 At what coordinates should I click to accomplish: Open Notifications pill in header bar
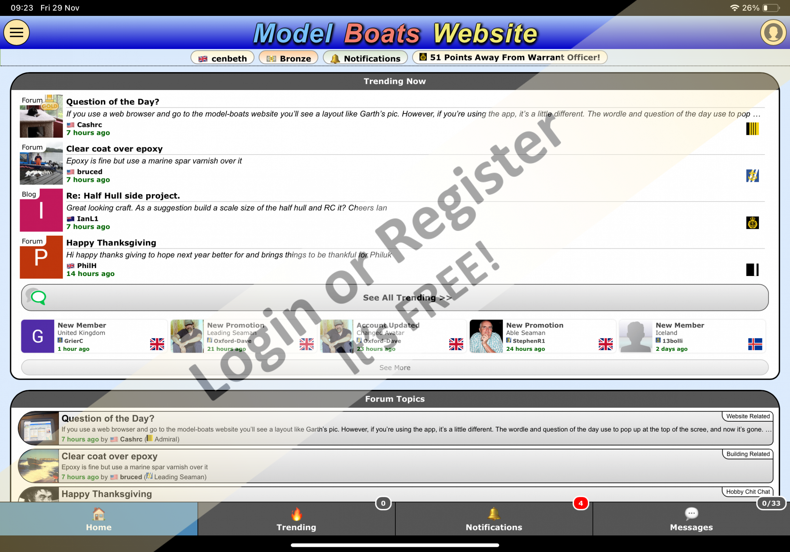[365, 58]
